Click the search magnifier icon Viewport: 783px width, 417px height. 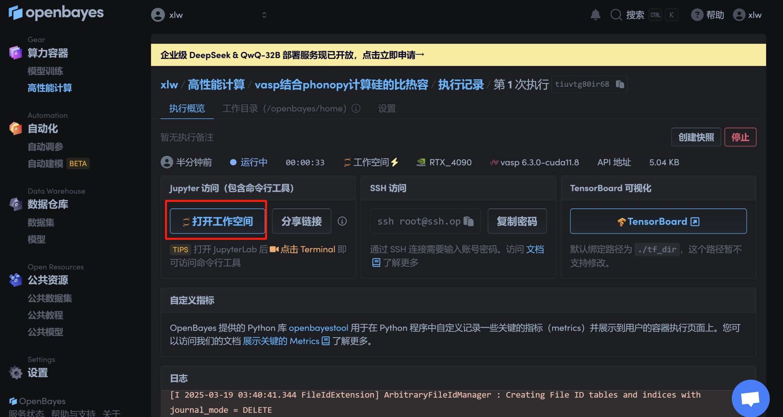(616, 15)
